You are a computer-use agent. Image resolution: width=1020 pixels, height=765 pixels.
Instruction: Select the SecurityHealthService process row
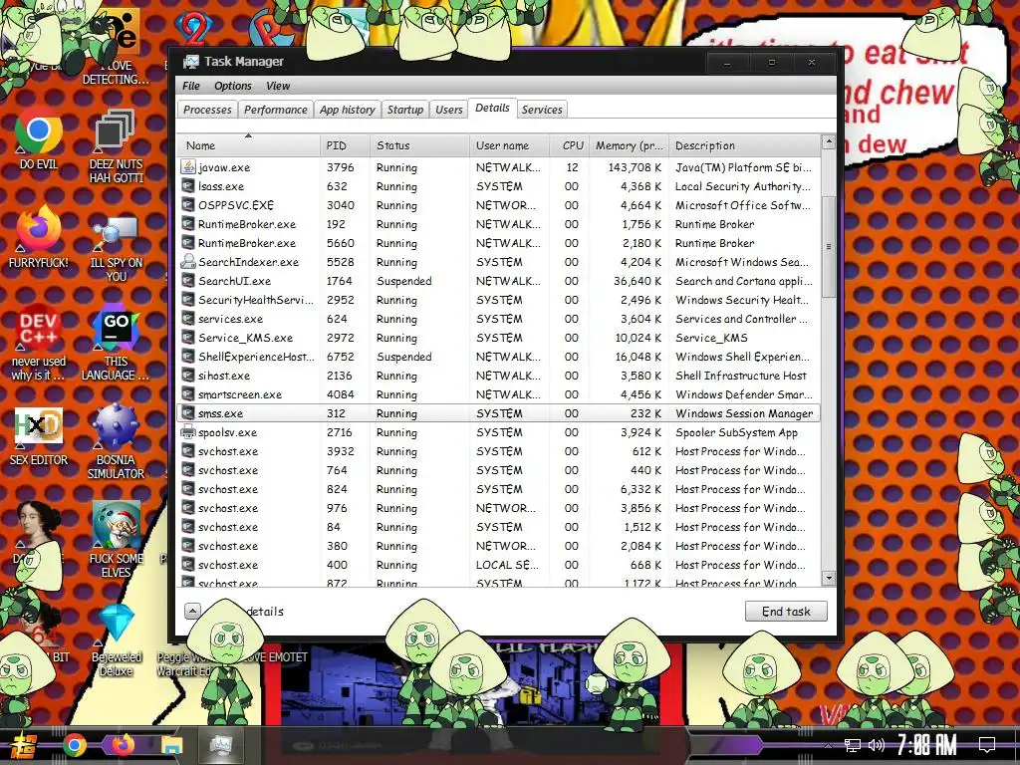498,300
